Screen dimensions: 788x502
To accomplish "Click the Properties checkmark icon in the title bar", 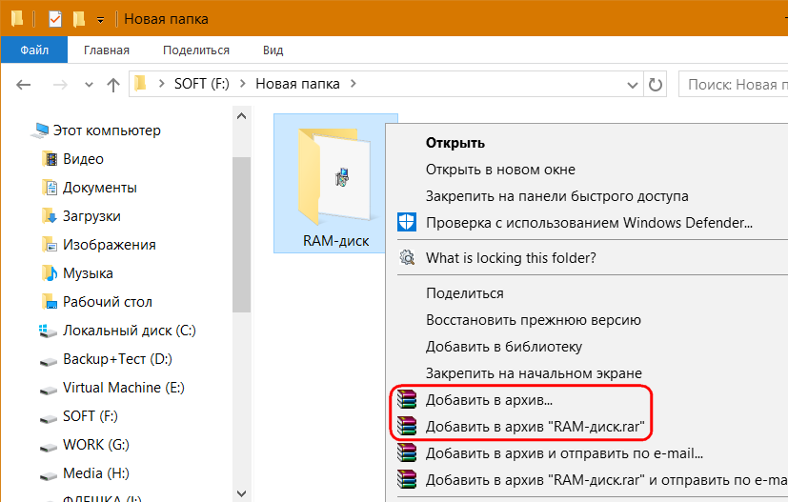I will pyautogui.click(x=55, y=18).
